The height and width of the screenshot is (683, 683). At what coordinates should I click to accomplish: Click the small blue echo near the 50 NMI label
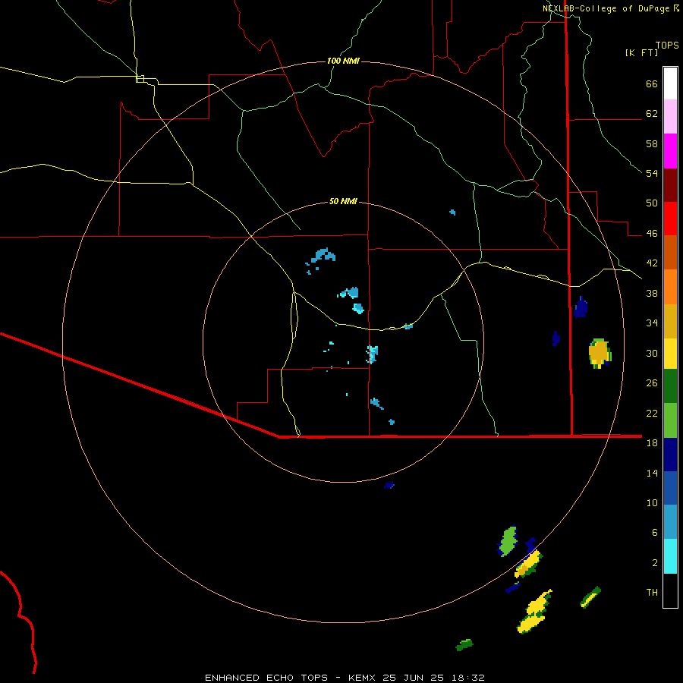(452, 212)
